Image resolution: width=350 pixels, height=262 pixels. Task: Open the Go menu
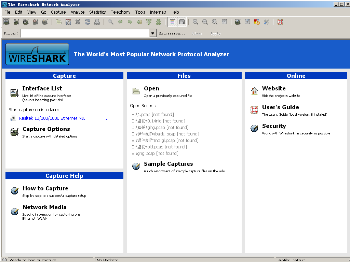44,12
